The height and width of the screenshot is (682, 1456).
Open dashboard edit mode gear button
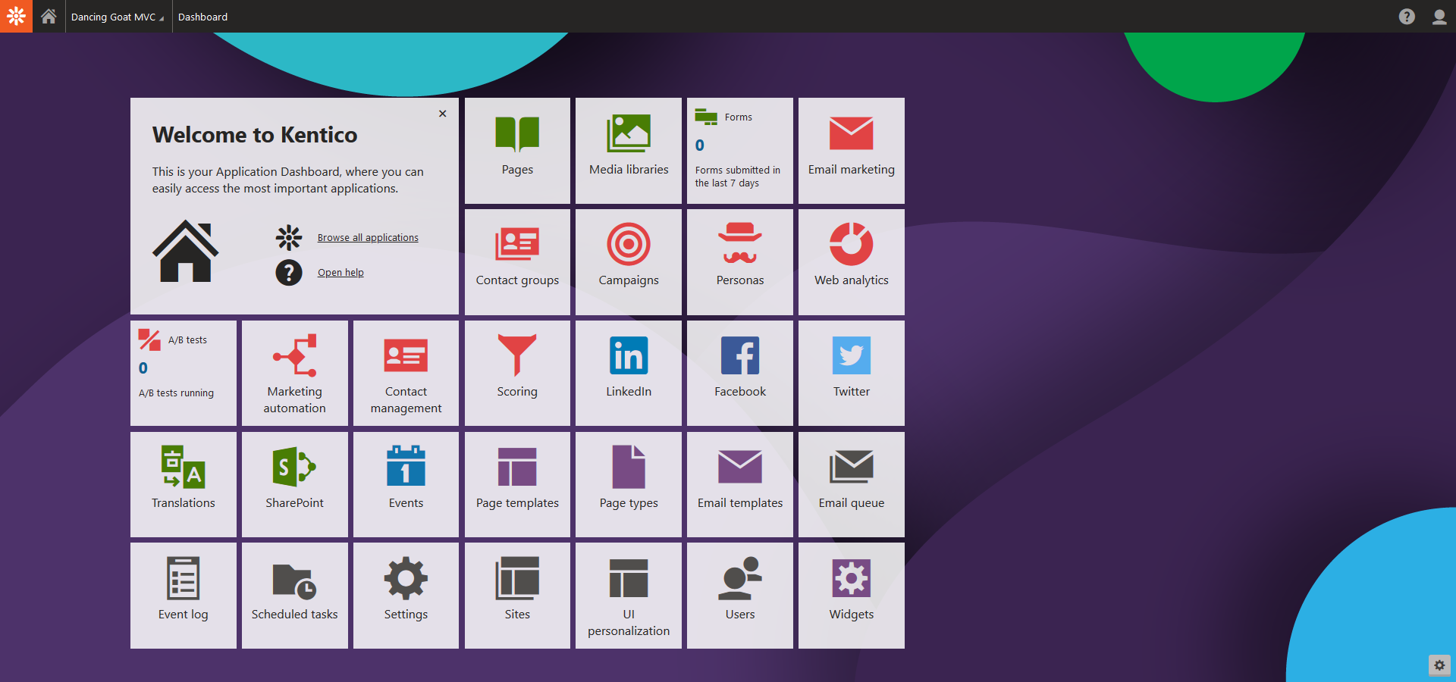coord(1439,665)
